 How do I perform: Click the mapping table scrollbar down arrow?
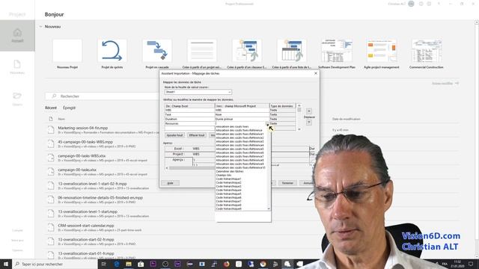(x=299, y=129)
